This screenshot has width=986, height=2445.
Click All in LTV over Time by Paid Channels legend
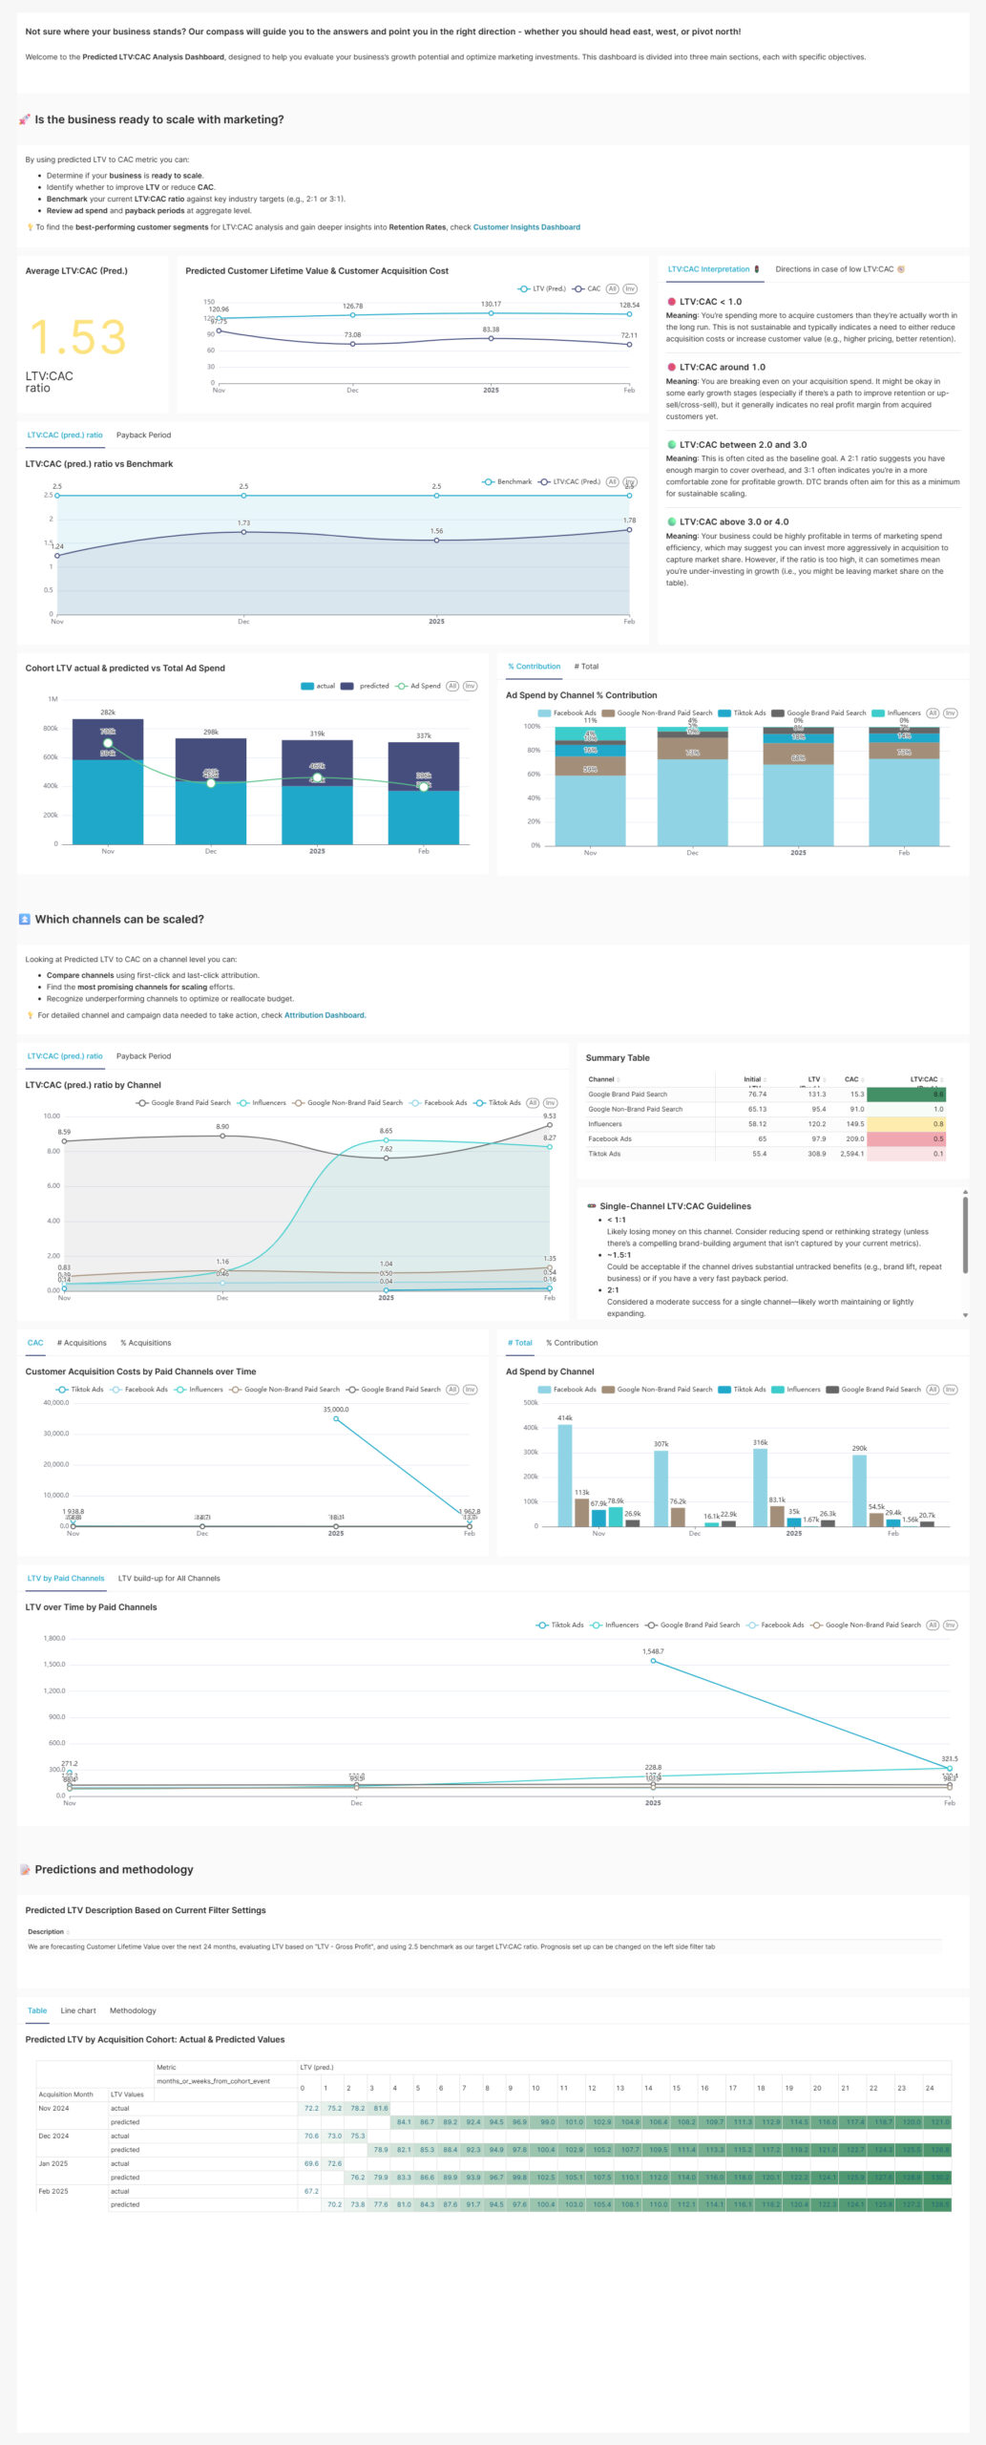[x=934, y=1625]
